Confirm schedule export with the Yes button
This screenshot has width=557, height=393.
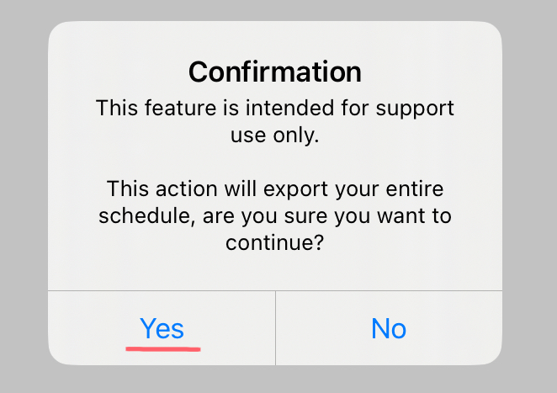[x=162, y=328]
